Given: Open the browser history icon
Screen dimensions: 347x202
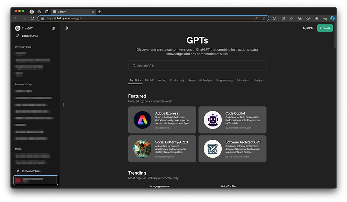Looking at the screenshot, I should coord(308,18).
